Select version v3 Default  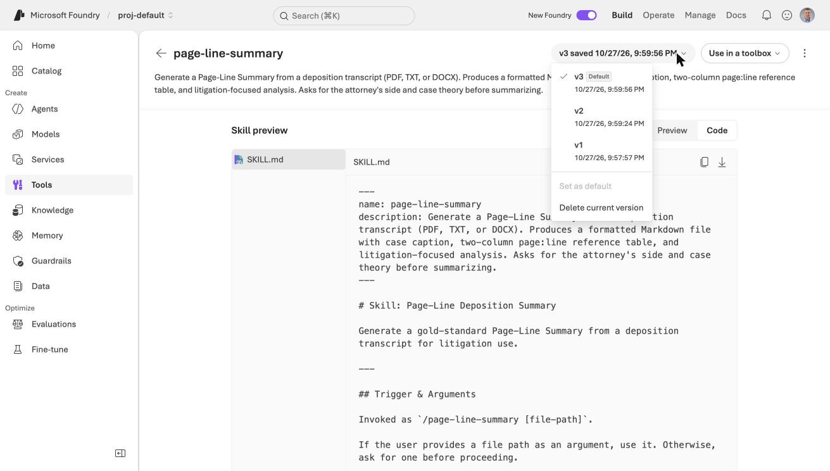pos(601,83)
